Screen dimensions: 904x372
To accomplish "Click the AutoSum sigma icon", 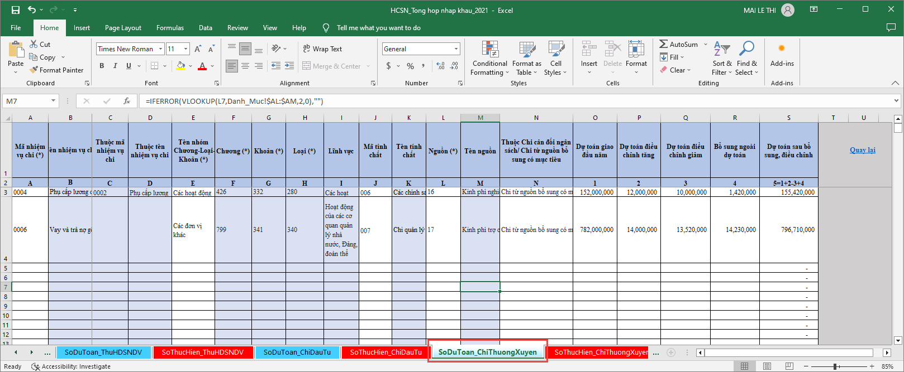I will [x=663, y=44].
